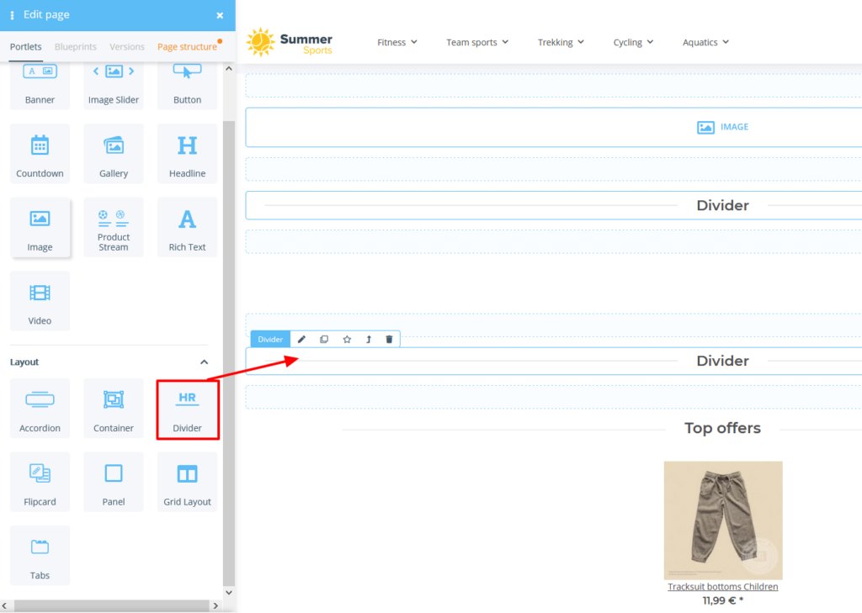Edit the Divider with the pencil icon
Screen dimensions: 862x613
point(301,339)
